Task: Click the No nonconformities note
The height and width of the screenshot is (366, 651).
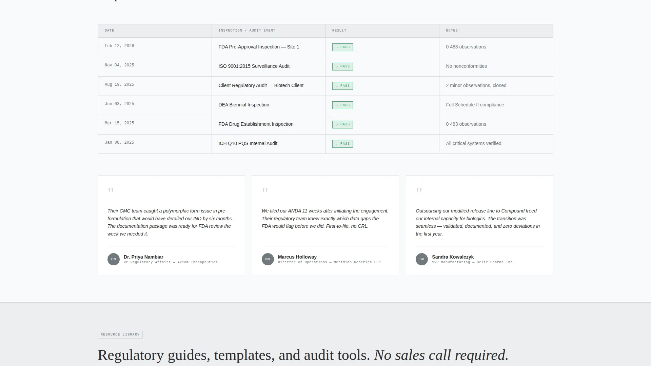Action: pos(466,66)
